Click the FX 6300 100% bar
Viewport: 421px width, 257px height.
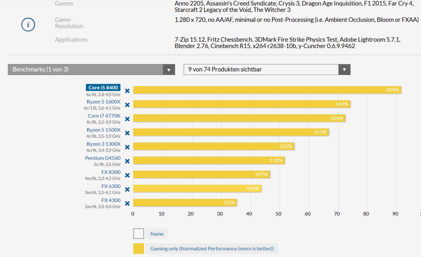pos(197,189)
